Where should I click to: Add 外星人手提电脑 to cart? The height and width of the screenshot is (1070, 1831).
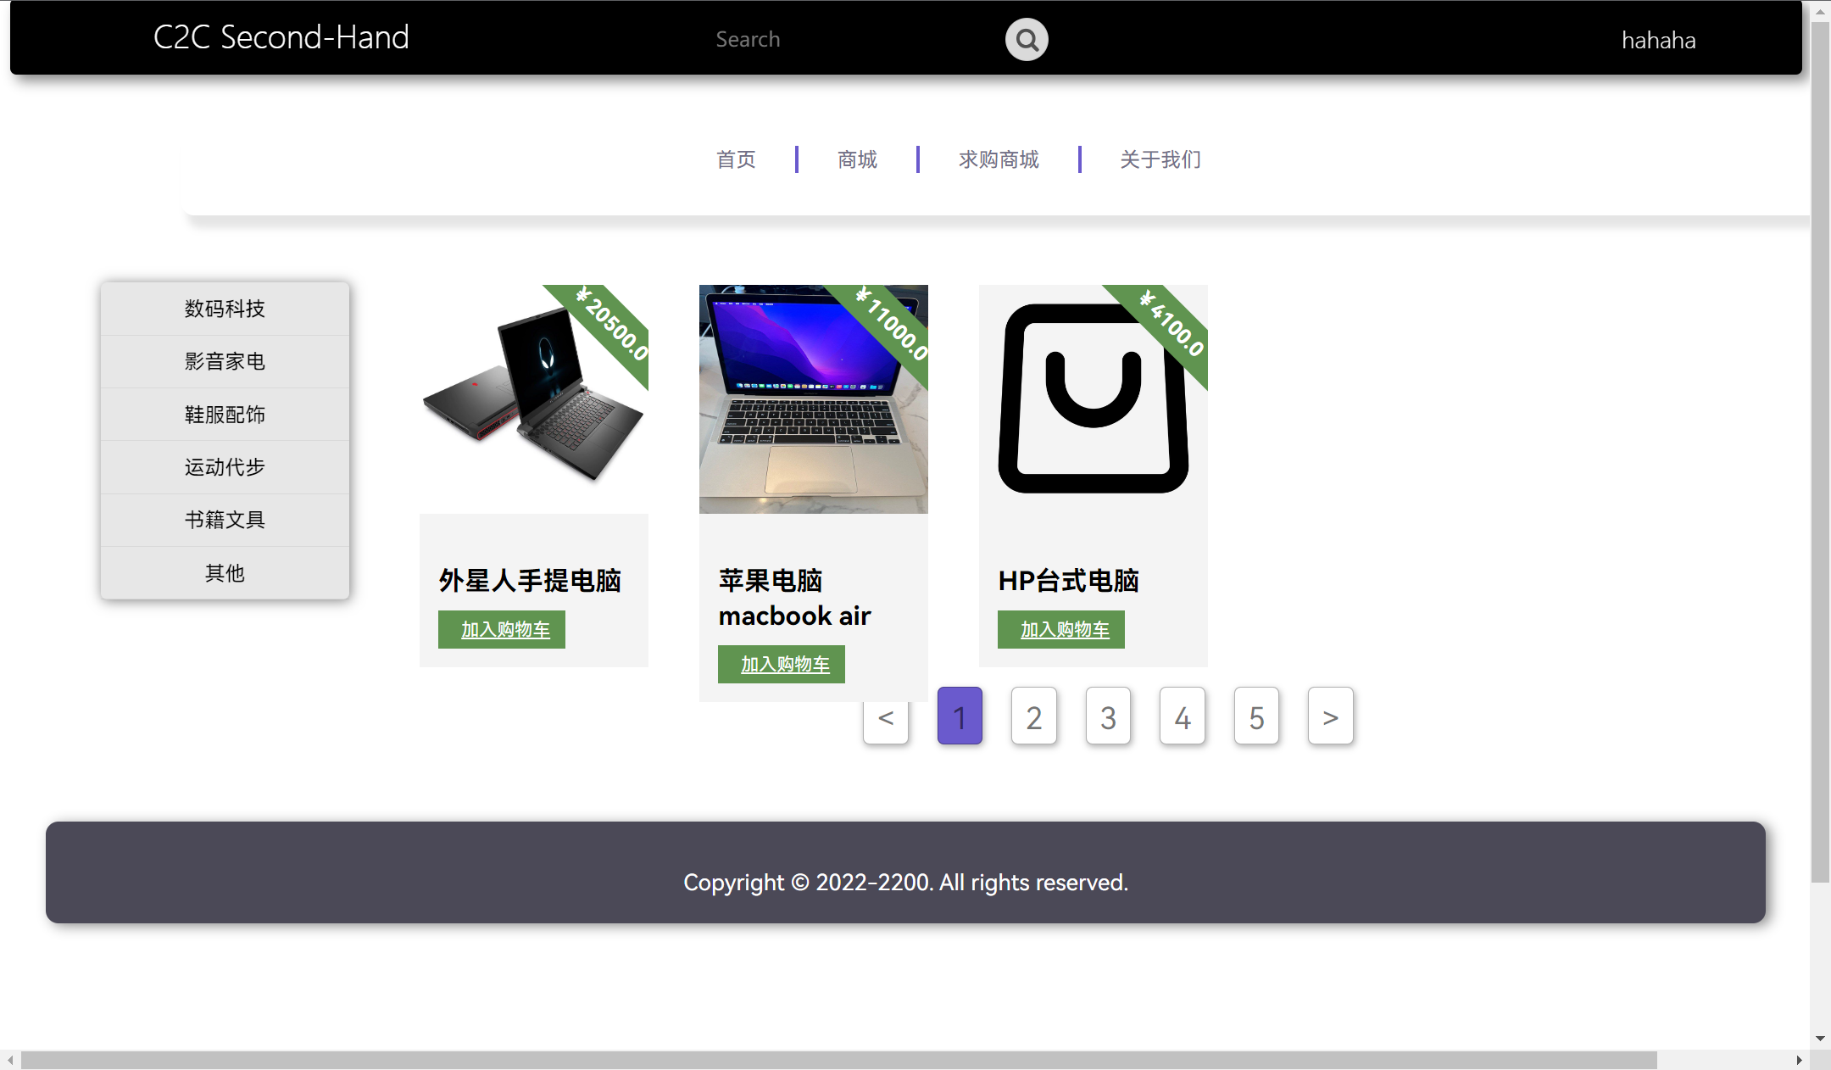pyautogui.click(x=502, y=629)
